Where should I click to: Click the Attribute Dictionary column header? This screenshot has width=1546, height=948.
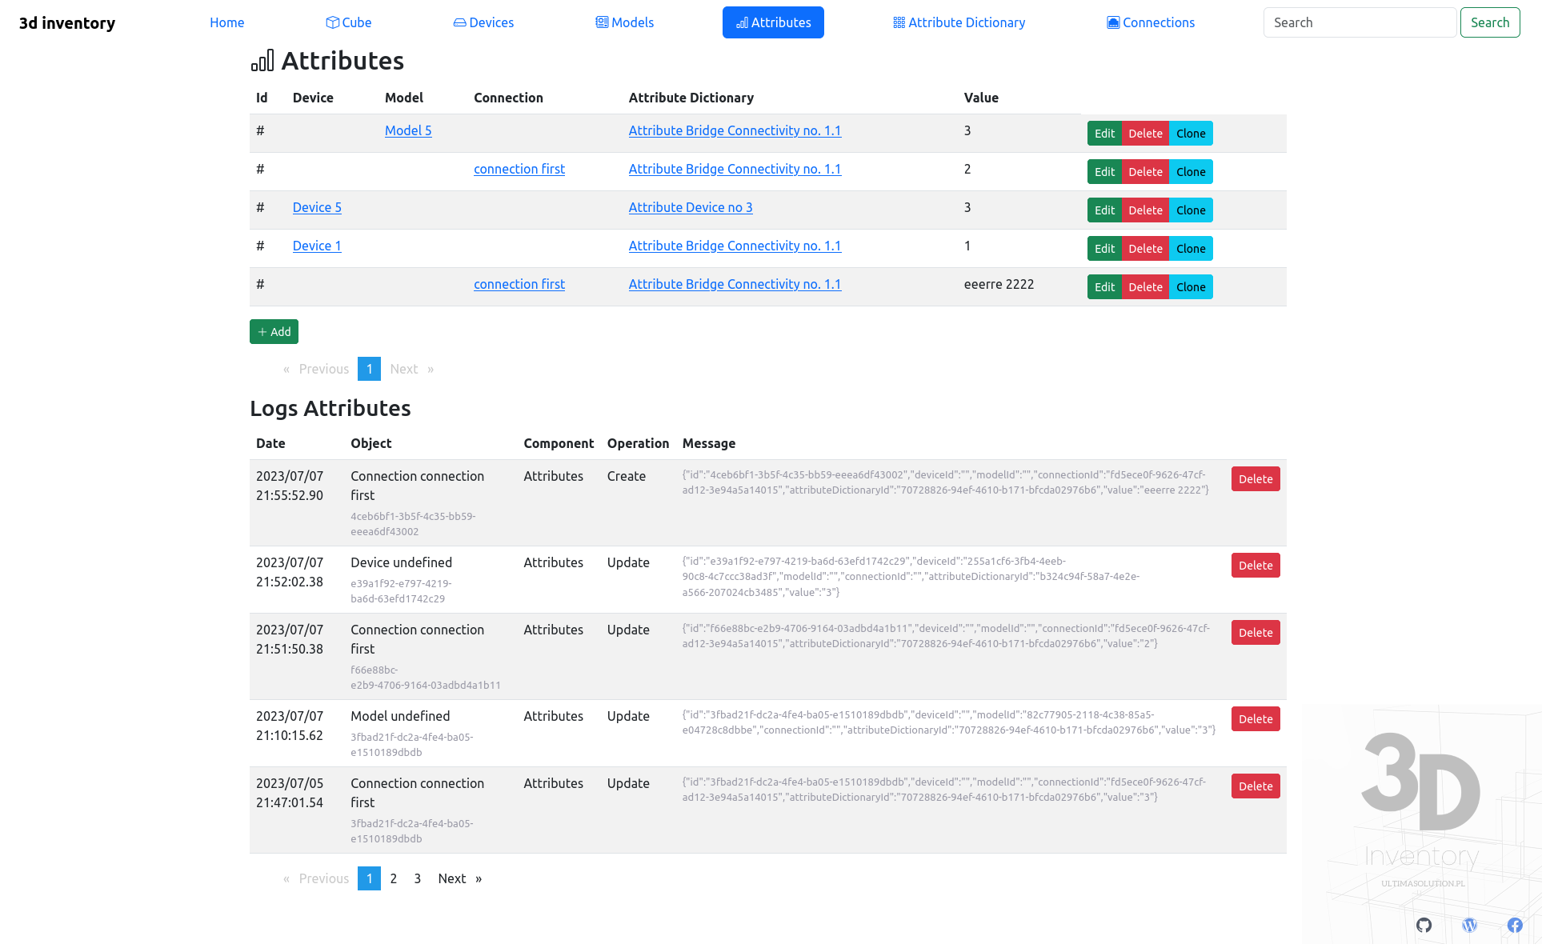pos(691,98)
